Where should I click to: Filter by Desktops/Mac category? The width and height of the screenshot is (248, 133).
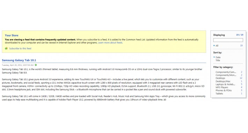click(223, 81)
